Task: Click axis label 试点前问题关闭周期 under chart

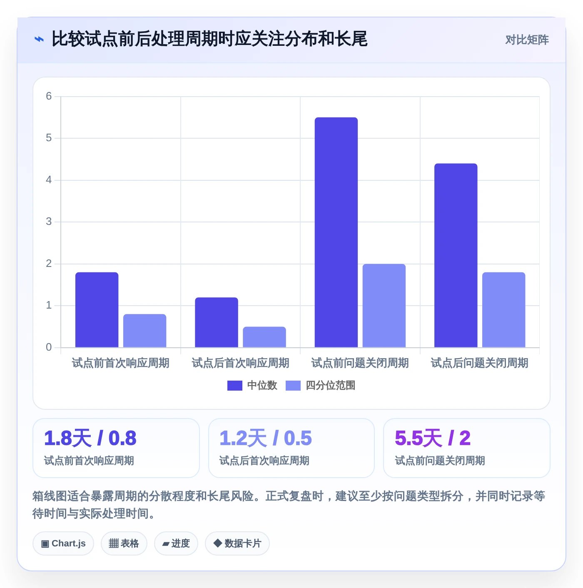Action: pos(360,363)
